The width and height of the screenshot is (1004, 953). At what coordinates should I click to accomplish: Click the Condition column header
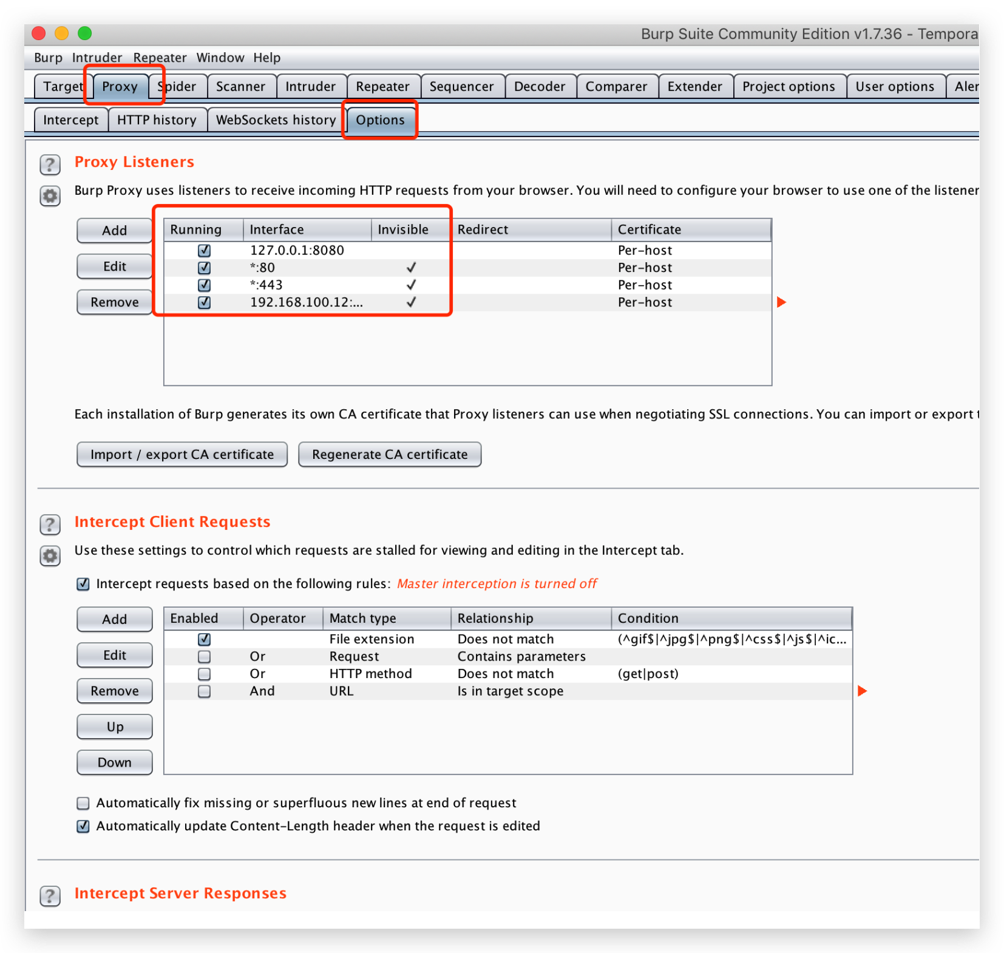click(731, 618)
